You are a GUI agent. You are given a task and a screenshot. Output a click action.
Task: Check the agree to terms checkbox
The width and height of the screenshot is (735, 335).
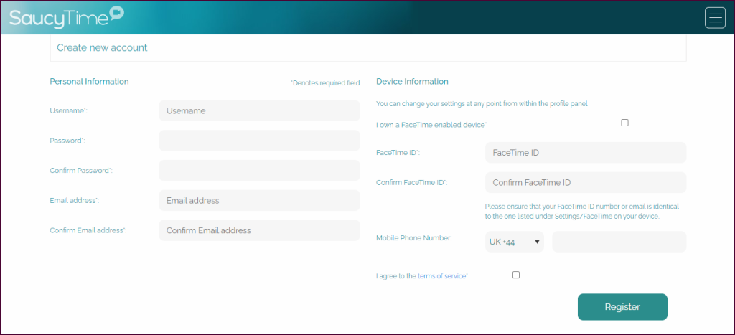[516, 275]
